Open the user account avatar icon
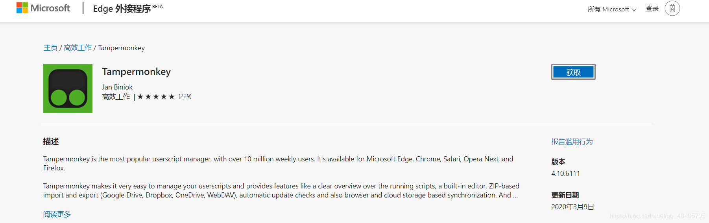This screenshot has width=709, height=223. tap(672, 8)
